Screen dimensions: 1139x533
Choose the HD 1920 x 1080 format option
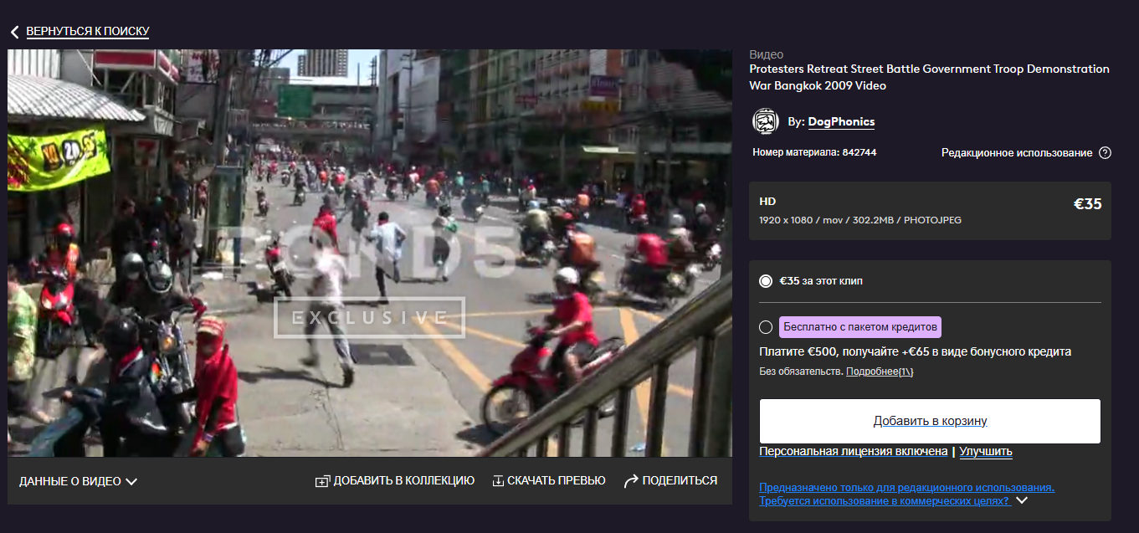930,211
